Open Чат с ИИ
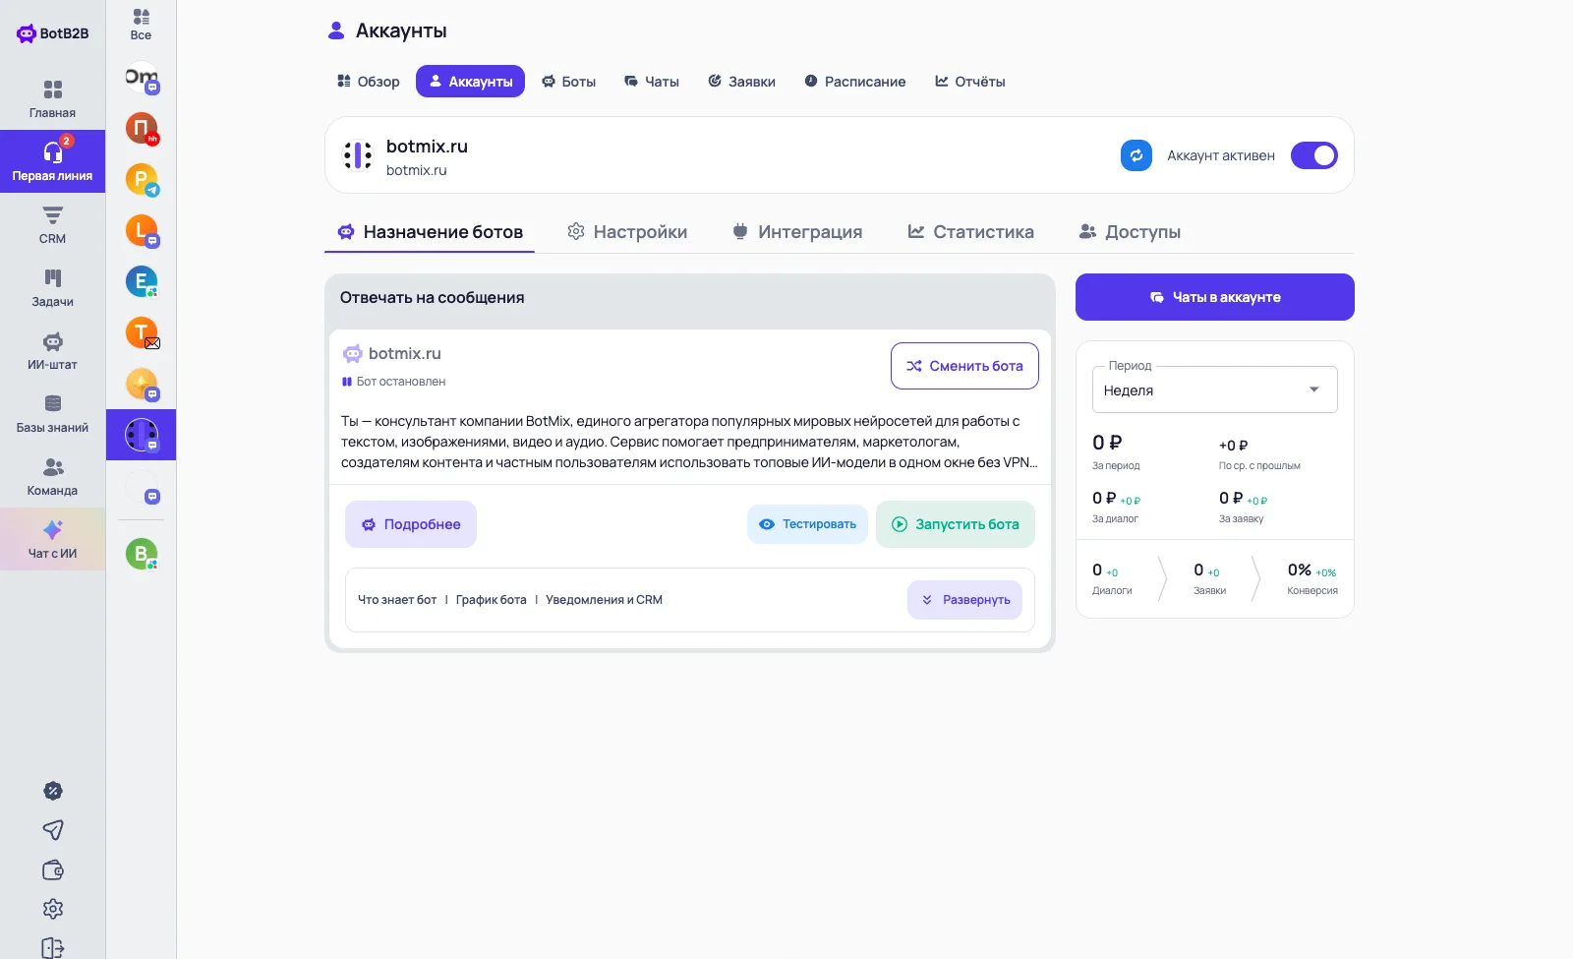Image resolution: width=1573 pixels, height=959 pixels. pyautogui.click(x=52, y=539)
